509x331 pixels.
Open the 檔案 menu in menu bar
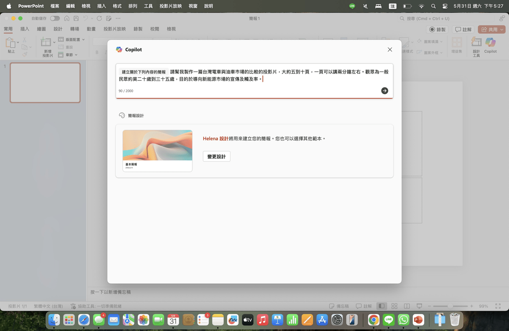pyautogui.click(x=55, y=6)
